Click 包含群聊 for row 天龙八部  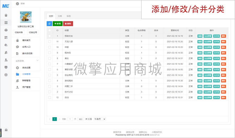coord(208,42)
